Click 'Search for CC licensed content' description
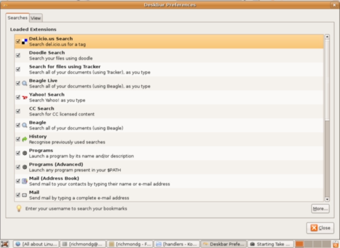This screenshot has height=248, width=340. 62,114
